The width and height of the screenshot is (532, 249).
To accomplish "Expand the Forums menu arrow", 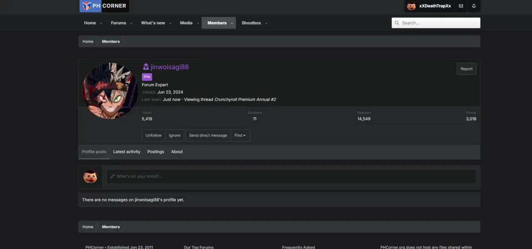I will pyautogui.click(x=131, y=23).
